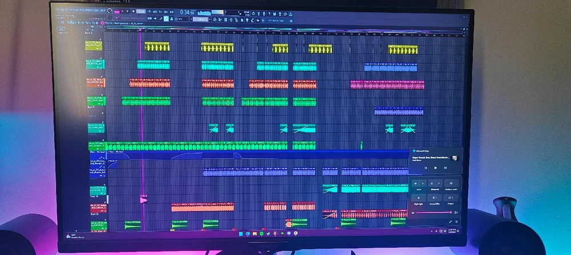
Task: Toggle typing keyboard to piano icon
Action: (x=149, y=19)
